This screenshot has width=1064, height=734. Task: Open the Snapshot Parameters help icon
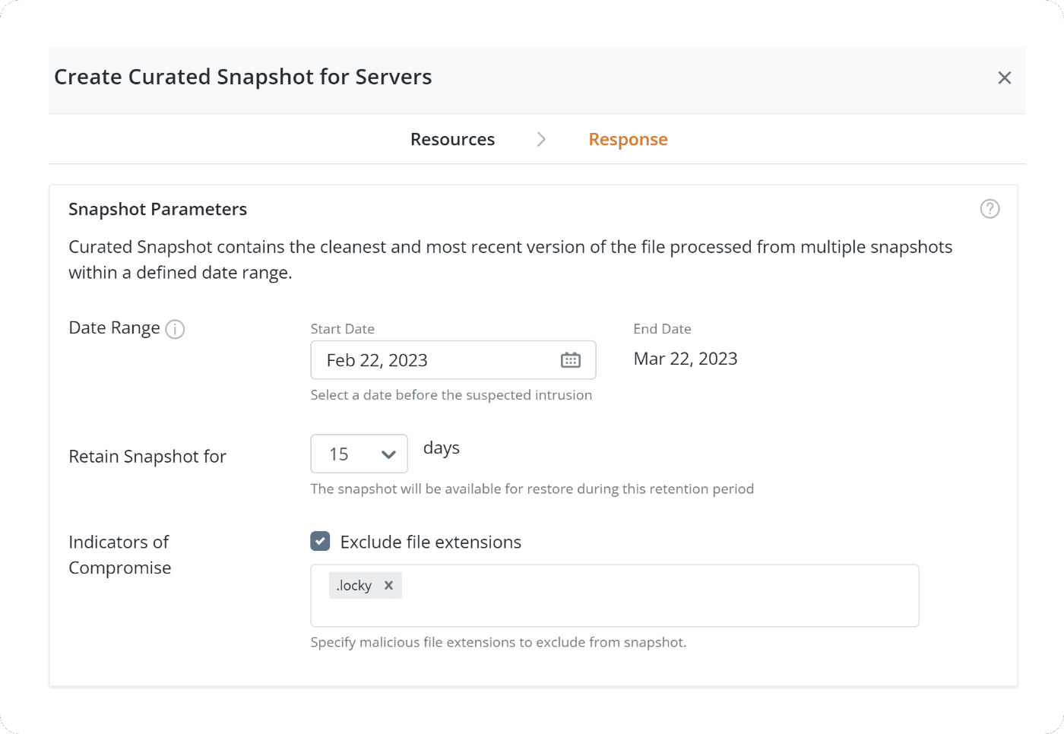pos(989,209)
